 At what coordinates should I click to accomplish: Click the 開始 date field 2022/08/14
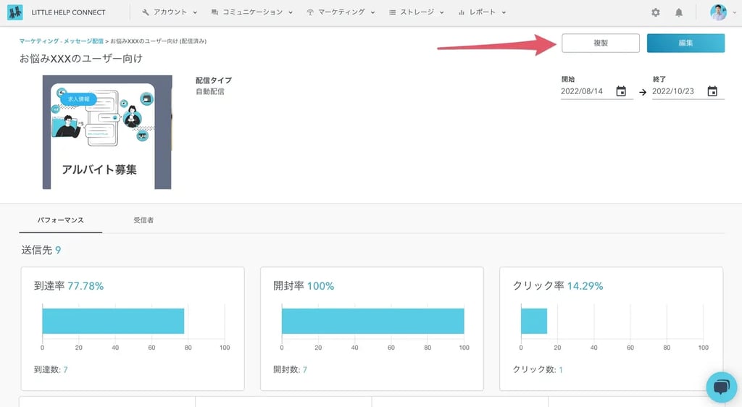[585, 92]
